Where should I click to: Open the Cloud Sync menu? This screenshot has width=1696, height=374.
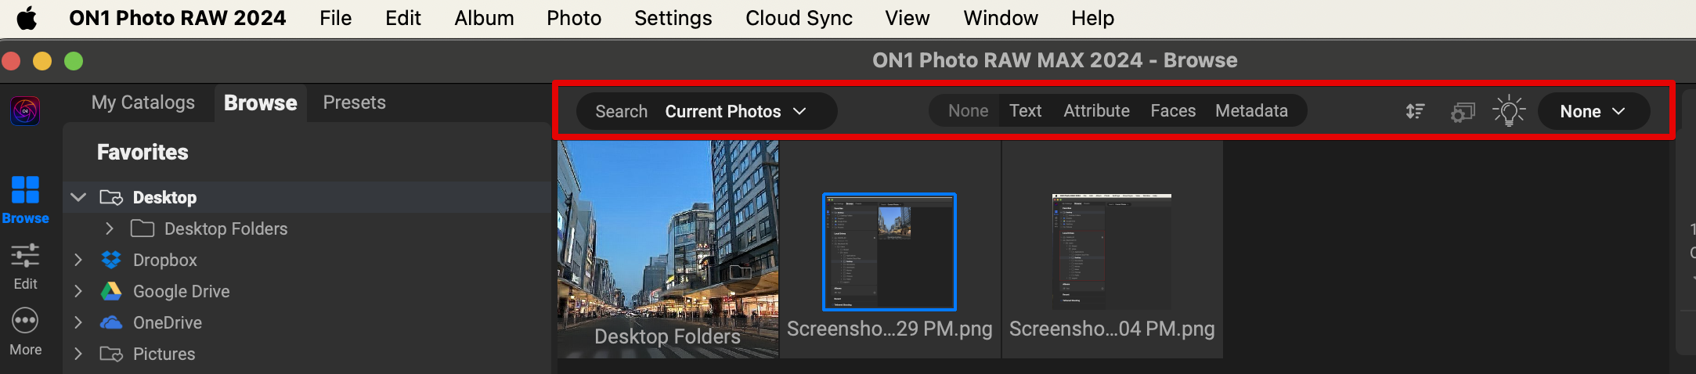coord(799,18)
